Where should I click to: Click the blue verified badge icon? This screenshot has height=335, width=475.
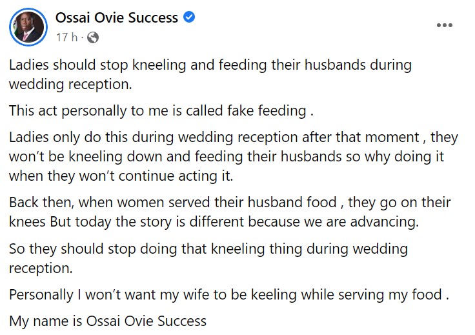(x=188, y=17)
